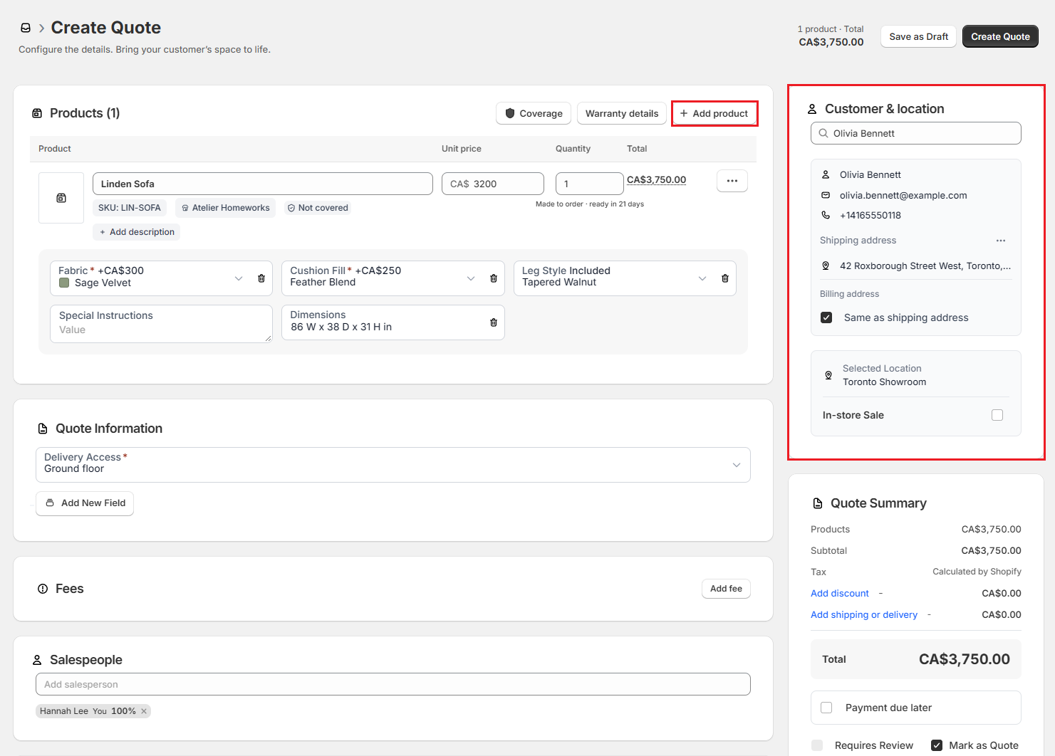Viewport: 1055px width, 756px height.
Task: Delete the Leg Style option with trash icon
Action: click(725, 278)
